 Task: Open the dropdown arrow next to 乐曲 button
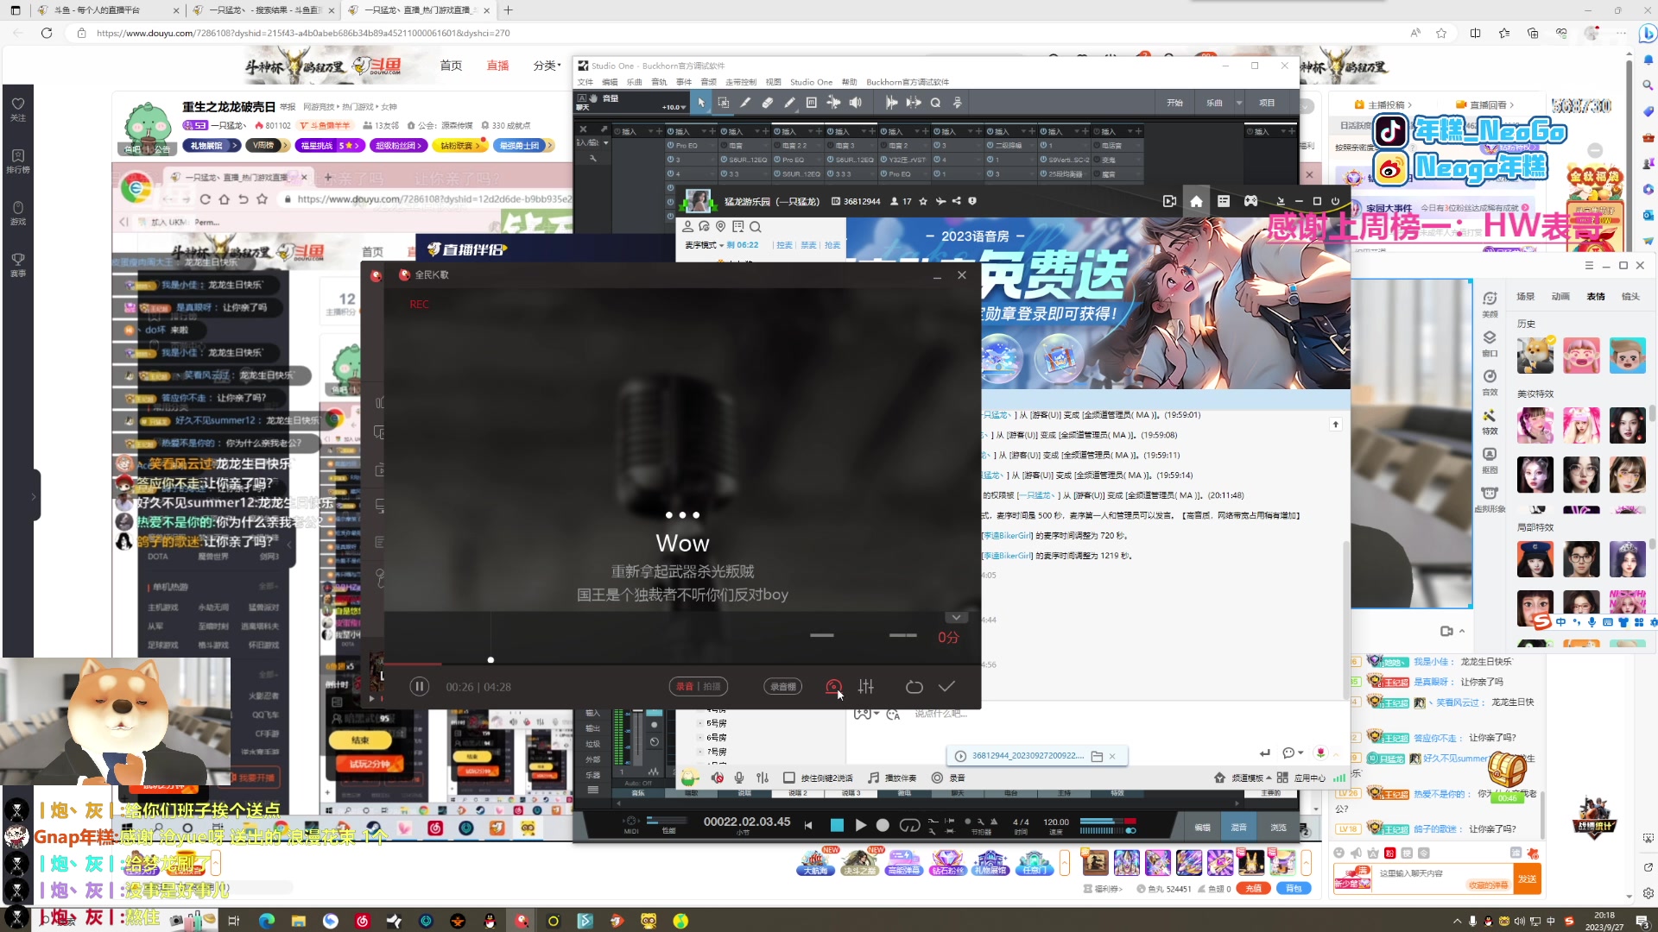(1239, 103)
